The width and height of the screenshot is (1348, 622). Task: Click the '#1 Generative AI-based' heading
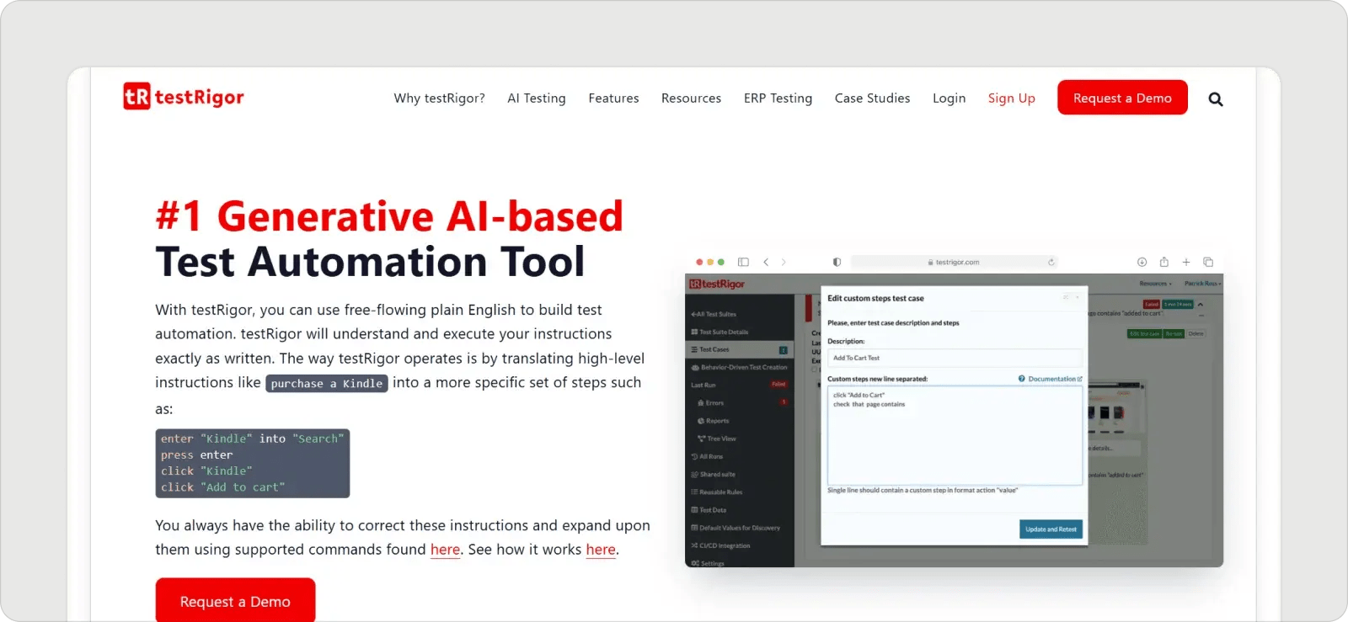click(x=389, y=216)
